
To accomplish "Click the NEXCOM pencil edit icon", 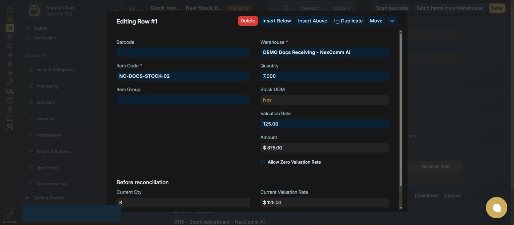I will click(x=10, y=214).
